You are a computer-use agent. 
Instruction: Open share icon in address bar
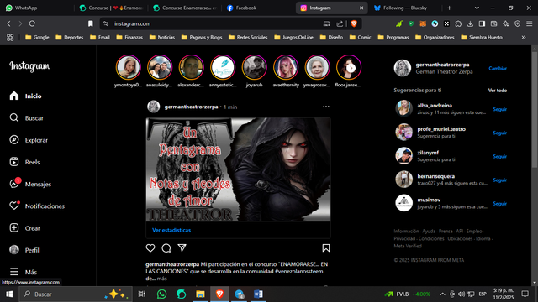(x=340, y=23)
